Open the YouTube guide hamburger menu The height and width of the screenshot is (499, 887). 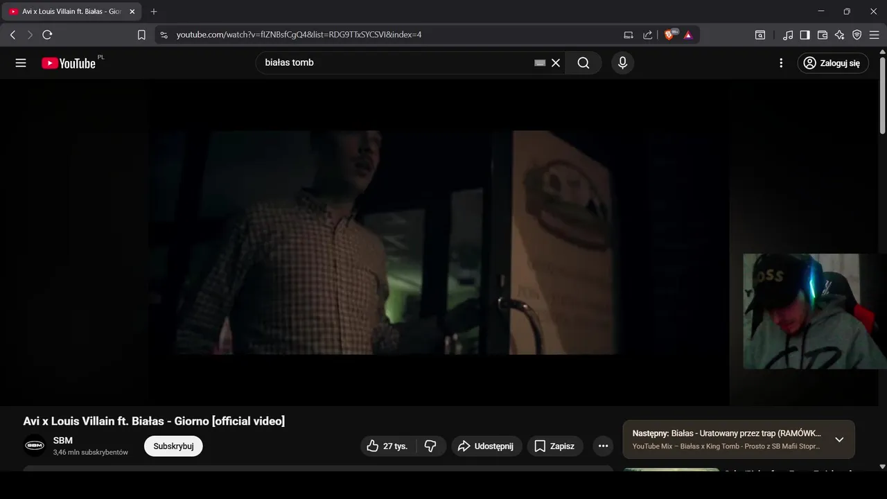tap(21, 63)
